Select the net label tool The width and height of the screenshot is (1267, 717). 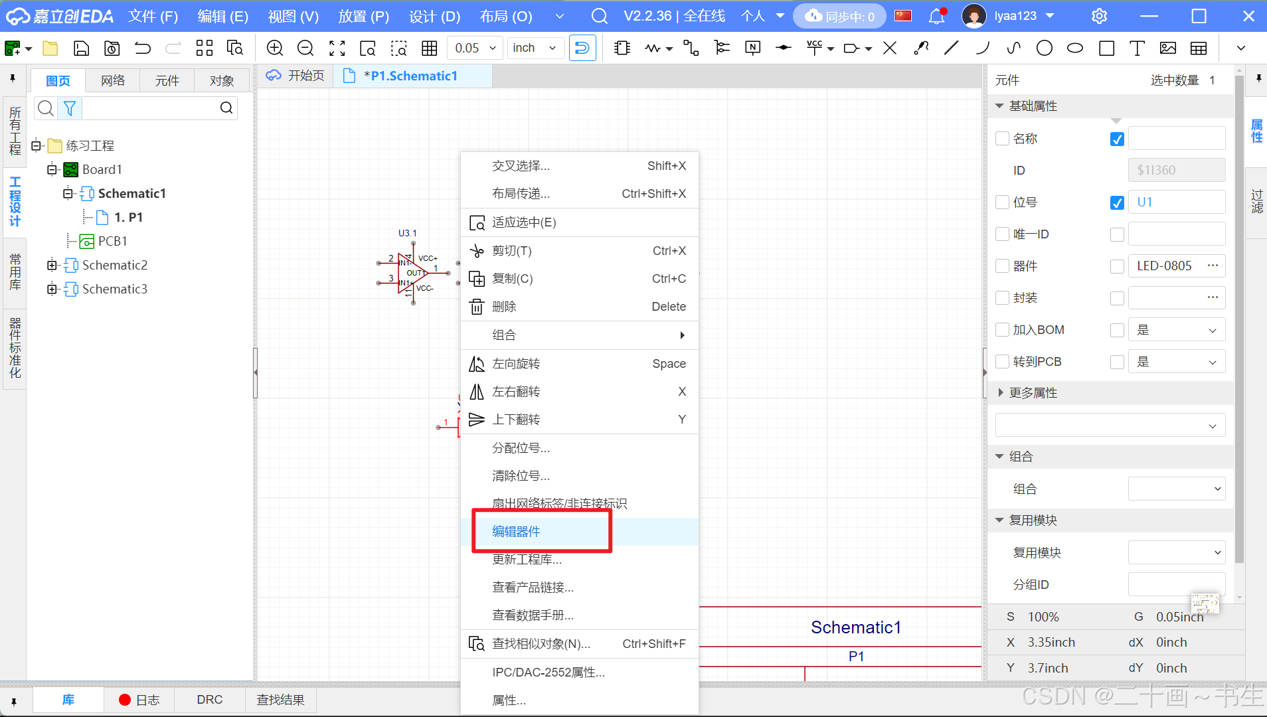pyautogui.click(x=752, y=48)
